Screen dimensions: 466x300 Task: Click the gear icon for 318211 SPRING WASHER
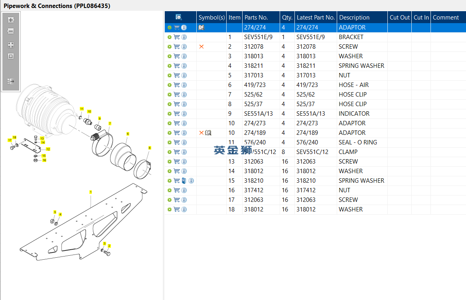click(x=170, y=66)
